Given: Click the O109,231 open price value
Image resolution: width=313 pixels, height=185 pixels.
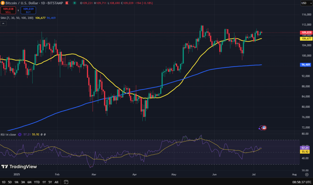Looking at the screenshot, I should click(x=87, y=3).
